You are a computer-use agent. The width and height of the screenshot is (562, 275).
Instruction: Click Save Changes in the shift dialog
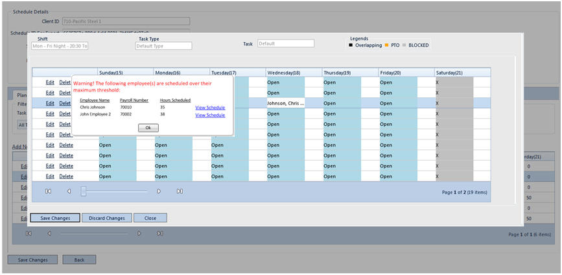pyautogui.click(x=55, y=218)
